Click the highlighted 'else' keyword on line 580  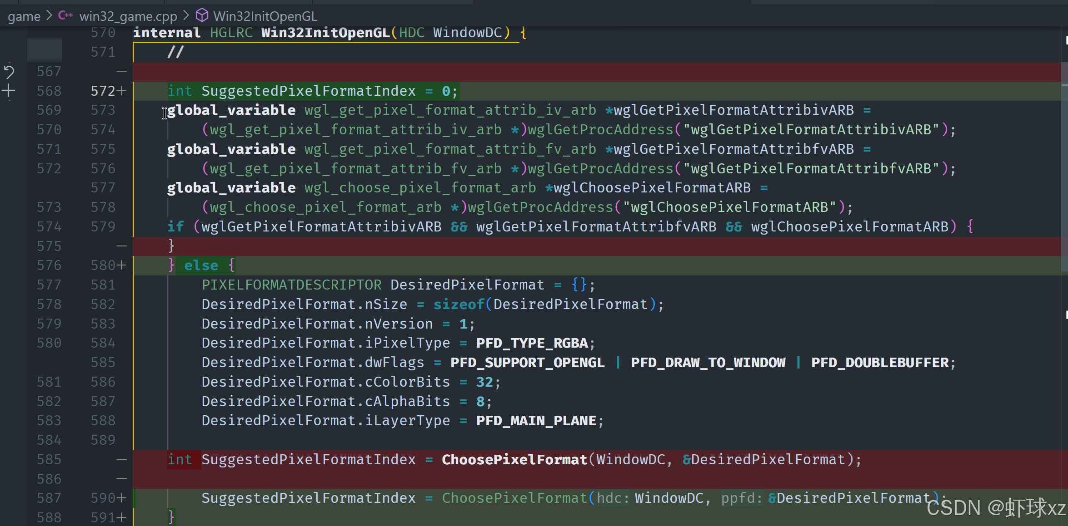coord(201,265)
